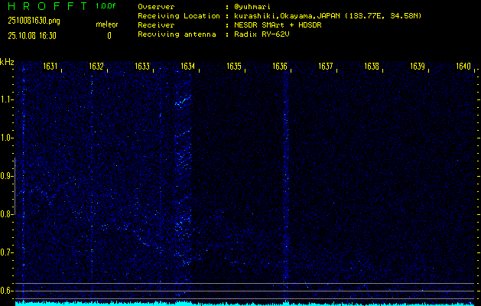Screen dimensions: 481x306
Task: Click the Receiving Location label
Action: click(x=179, y=16)
